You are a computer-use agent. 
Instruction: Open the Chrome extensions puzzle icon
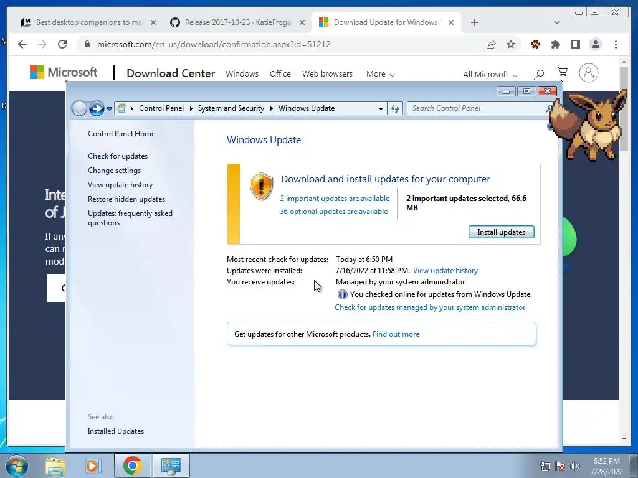[555, 44]
